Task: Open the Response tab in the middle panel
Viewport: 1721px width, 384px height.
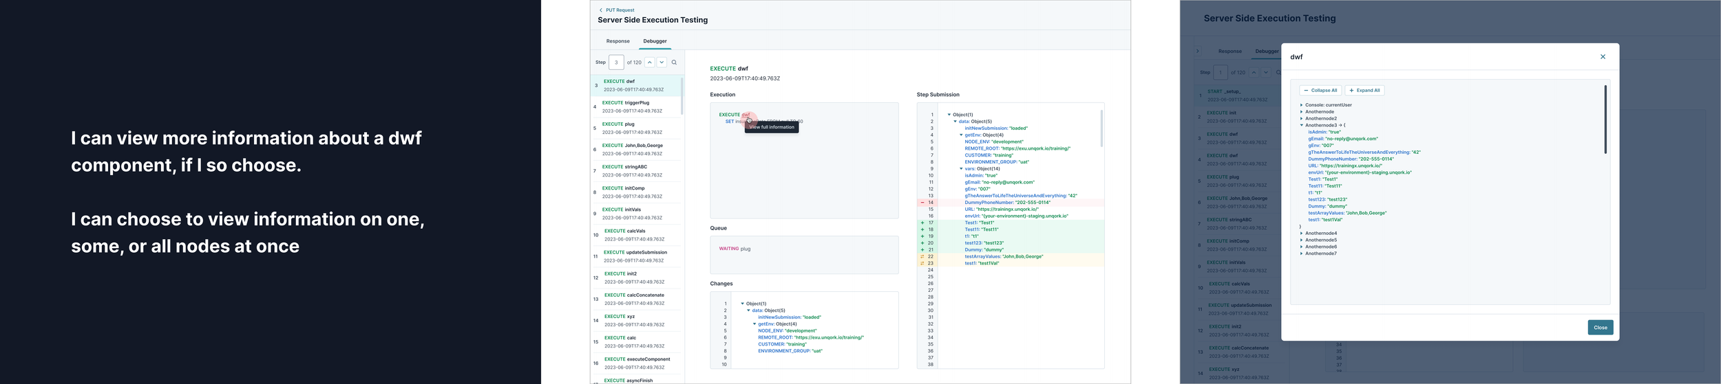Action: click(x=617, y=41)
